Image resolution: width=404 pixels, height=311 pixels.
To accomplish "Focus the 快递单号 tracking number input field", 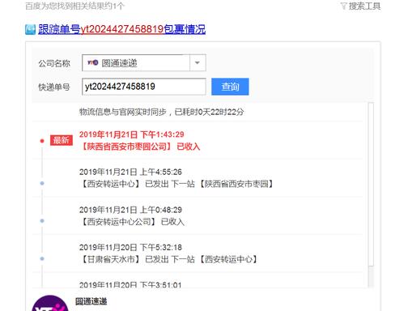I will click(144, 87).
